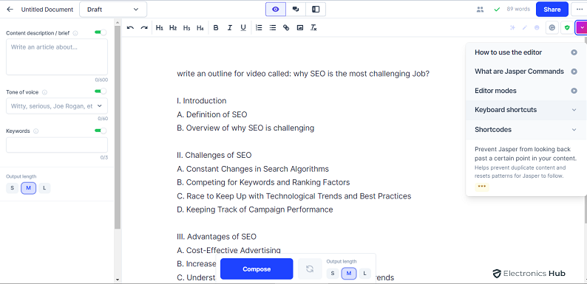Toggle the Content description switch
587x284 pixels.
tap(101, 32)
